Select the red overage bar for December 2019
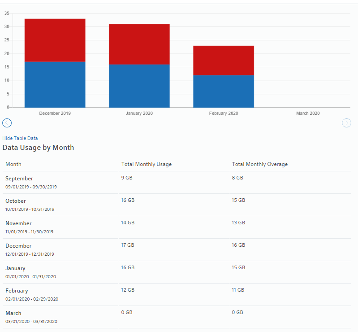Viewport: 358px width, 332px height. (x=55, y=40)
